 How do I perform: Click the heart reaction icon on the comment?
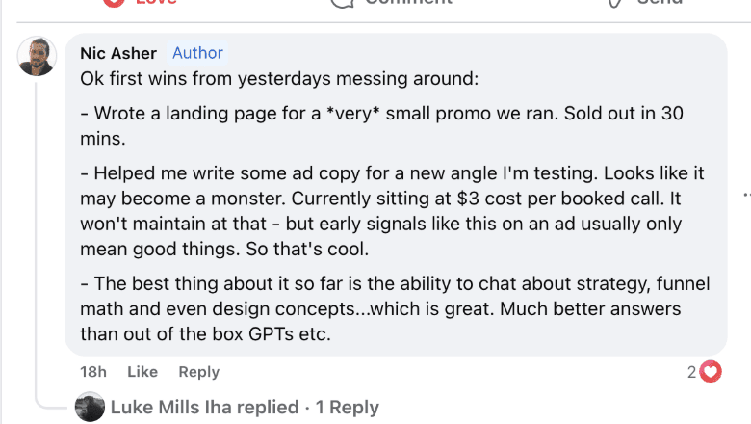711,372
